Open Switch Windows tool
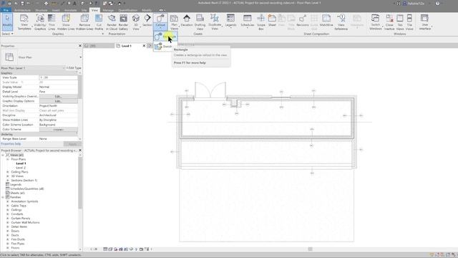 tap(375, 22)
